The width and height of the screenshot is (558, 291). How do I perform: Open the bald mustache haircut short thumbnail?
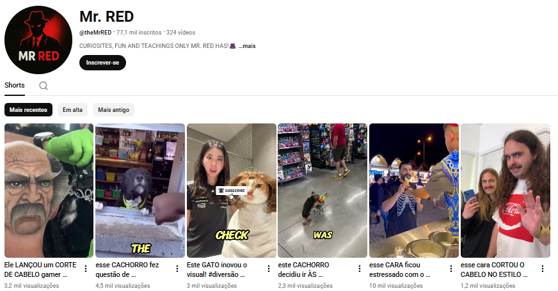[x=49, y=191]
